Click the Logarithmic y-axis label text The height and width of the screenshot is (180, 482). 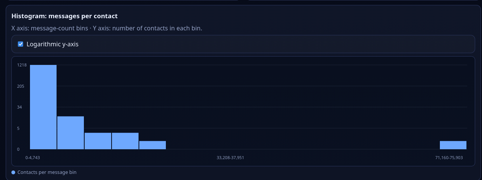(x=52, y=44)
